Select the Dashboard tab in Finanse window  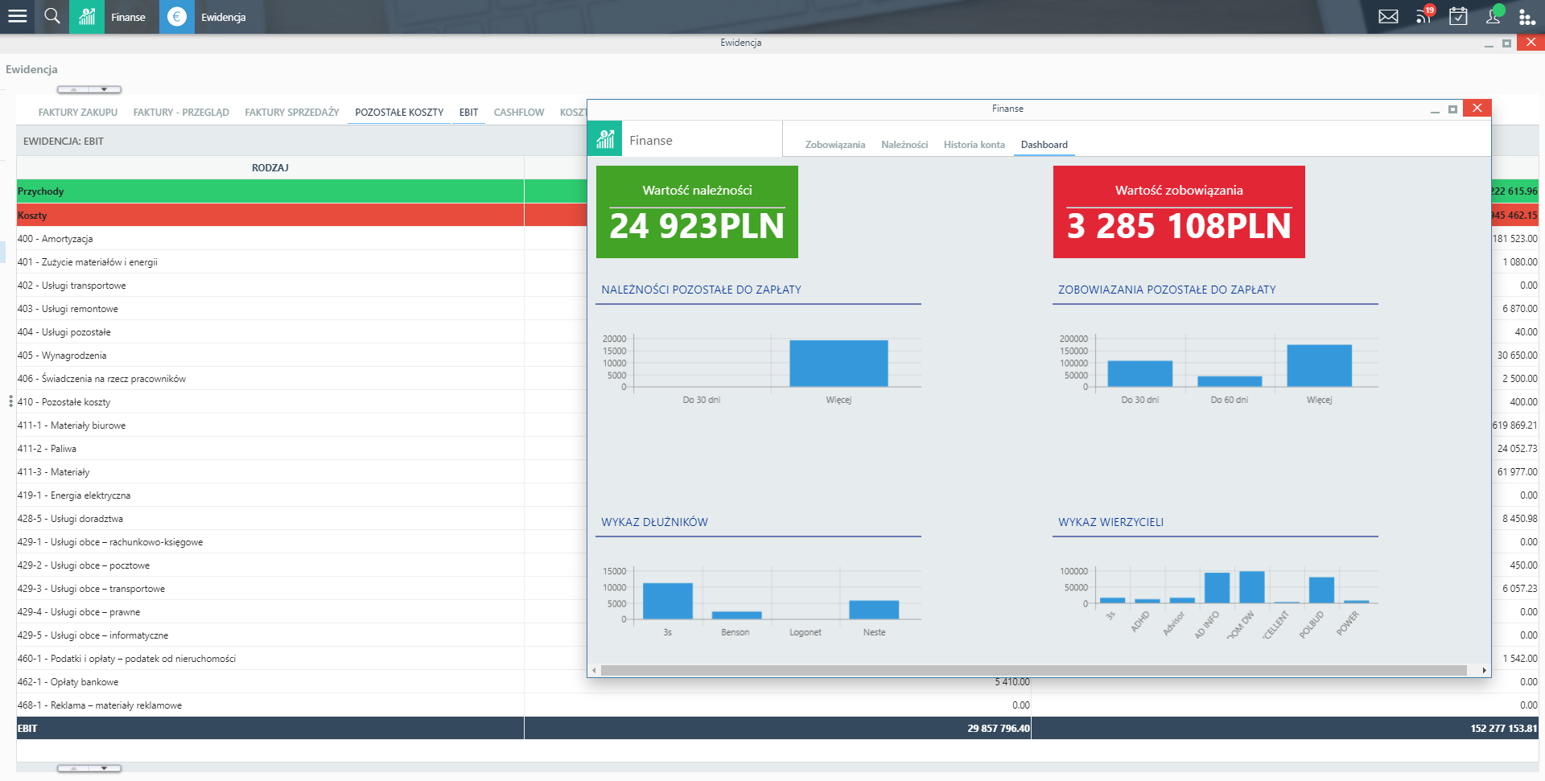point(1044,145)
